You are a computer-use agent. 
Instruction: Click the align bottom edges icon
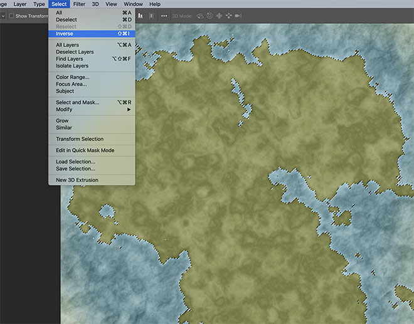pyautogui.click(x=141, y=16)
